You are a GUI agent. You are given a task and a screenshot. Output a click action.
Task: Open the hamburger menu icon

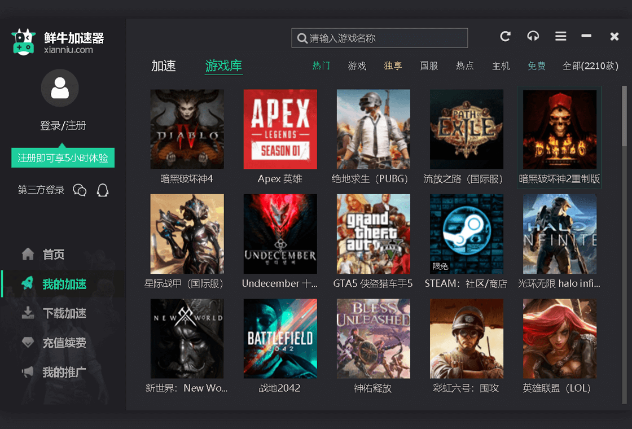tap(561, 36)
